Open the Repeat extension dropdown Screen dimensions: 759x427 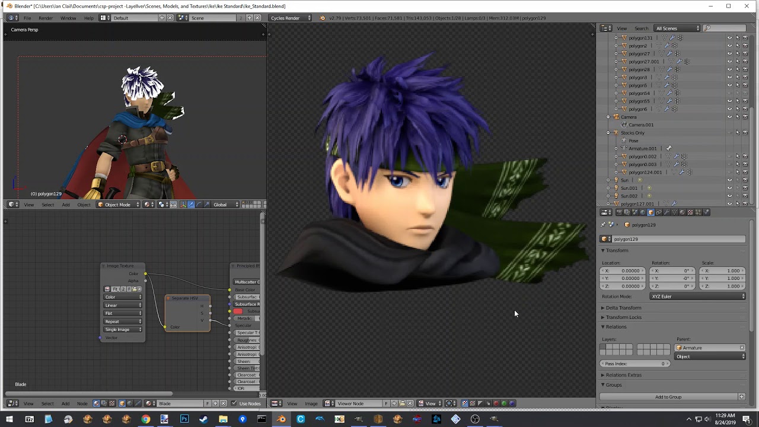tap(123, 321)
